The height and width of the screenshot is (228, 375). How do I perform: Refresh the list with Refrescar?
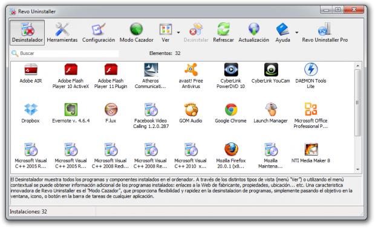pyautogui.click(x=223, y=33)
